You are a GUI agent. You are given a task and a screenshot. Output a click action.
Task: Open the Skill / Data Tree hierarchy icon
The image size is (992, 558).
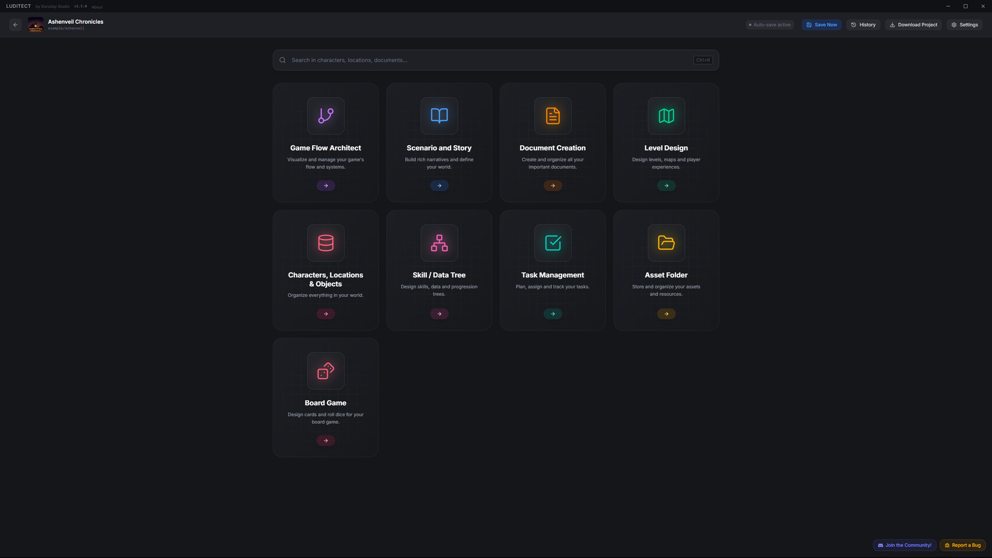pyautogui.click(x=439, y=243)
